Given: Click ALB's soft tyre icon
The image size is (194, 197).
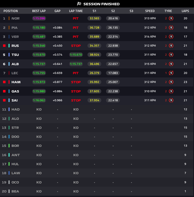Looking at the screenshot, I should click(x=171, y=64).
